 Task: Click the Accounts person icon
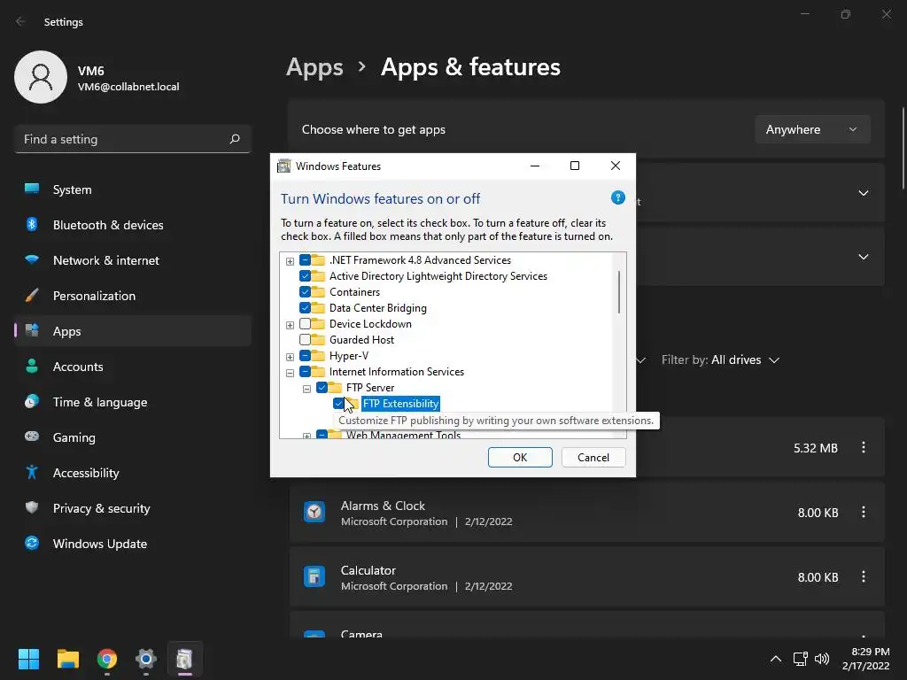[32, 366]
